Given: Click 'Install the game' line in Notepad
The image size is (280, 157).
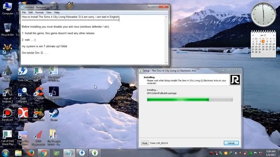Looking at the screenshot, I should tap(58, 33).
